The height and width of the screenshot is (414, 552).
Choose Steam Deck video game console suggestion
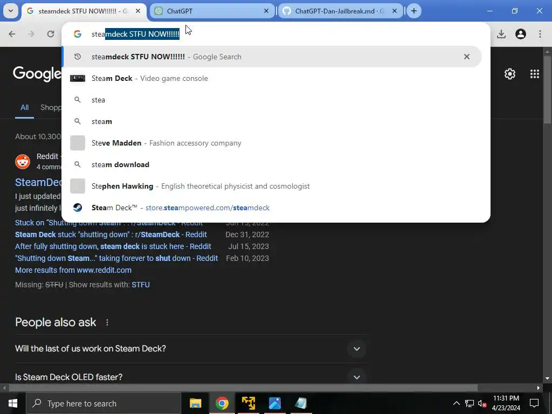point(272,78)
